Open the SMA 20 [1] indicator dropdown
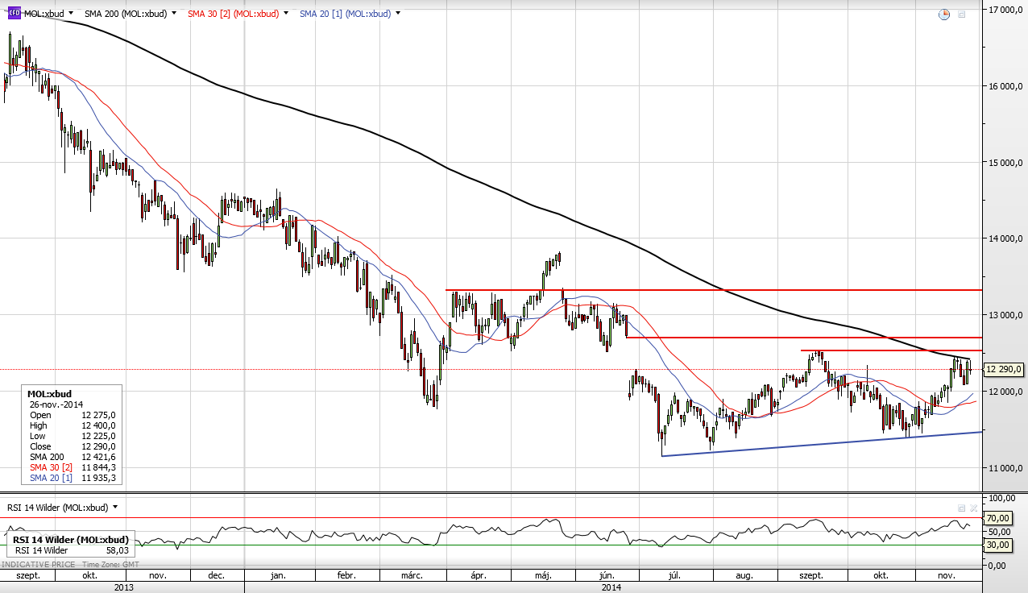The height and width of the screenshot is (593, 1028). click(x=398, y=14)
